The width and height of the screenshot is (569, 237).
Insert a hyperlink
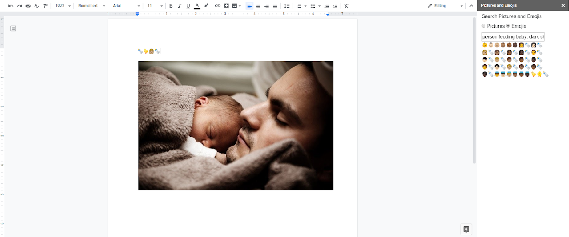coord(217,6)
